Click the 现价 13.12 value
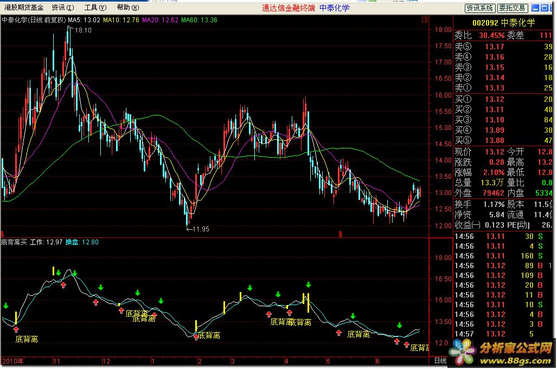 click(x=495, y=152)
